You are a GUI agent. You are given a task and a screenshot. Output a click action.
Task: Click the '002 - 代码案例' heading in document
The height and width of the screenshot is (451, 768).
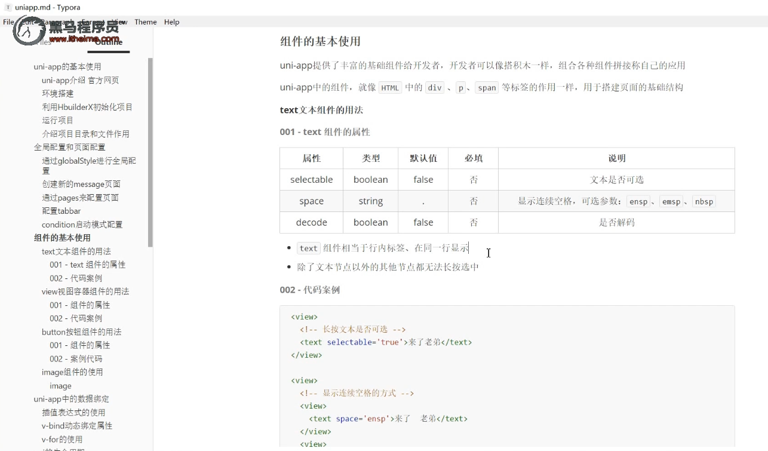[309, 290]
